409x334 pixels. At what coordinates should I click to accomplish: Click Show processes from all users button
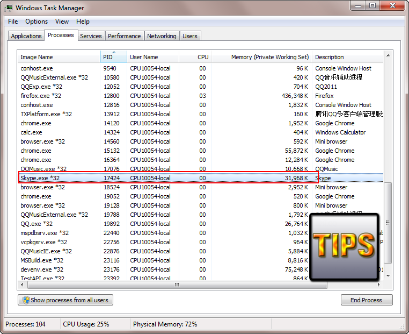[65, 300]
